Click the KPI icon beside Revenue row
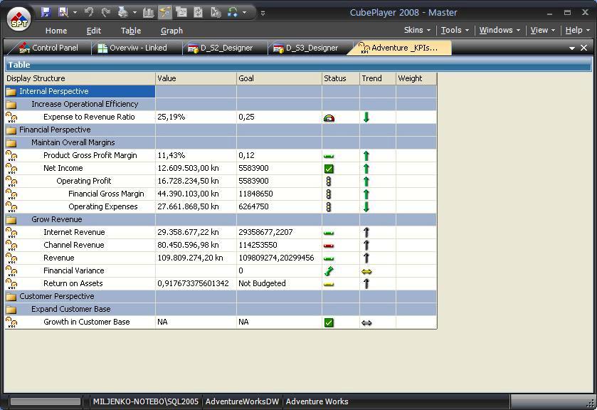 click(x=11, y=258)
